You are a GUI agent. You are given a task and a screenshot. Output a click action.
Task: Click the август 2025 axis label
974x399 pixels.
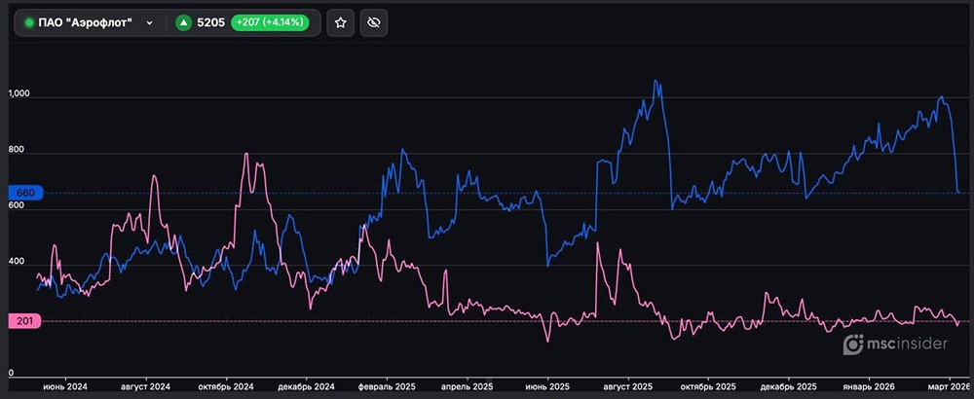(x=628, y=386)
